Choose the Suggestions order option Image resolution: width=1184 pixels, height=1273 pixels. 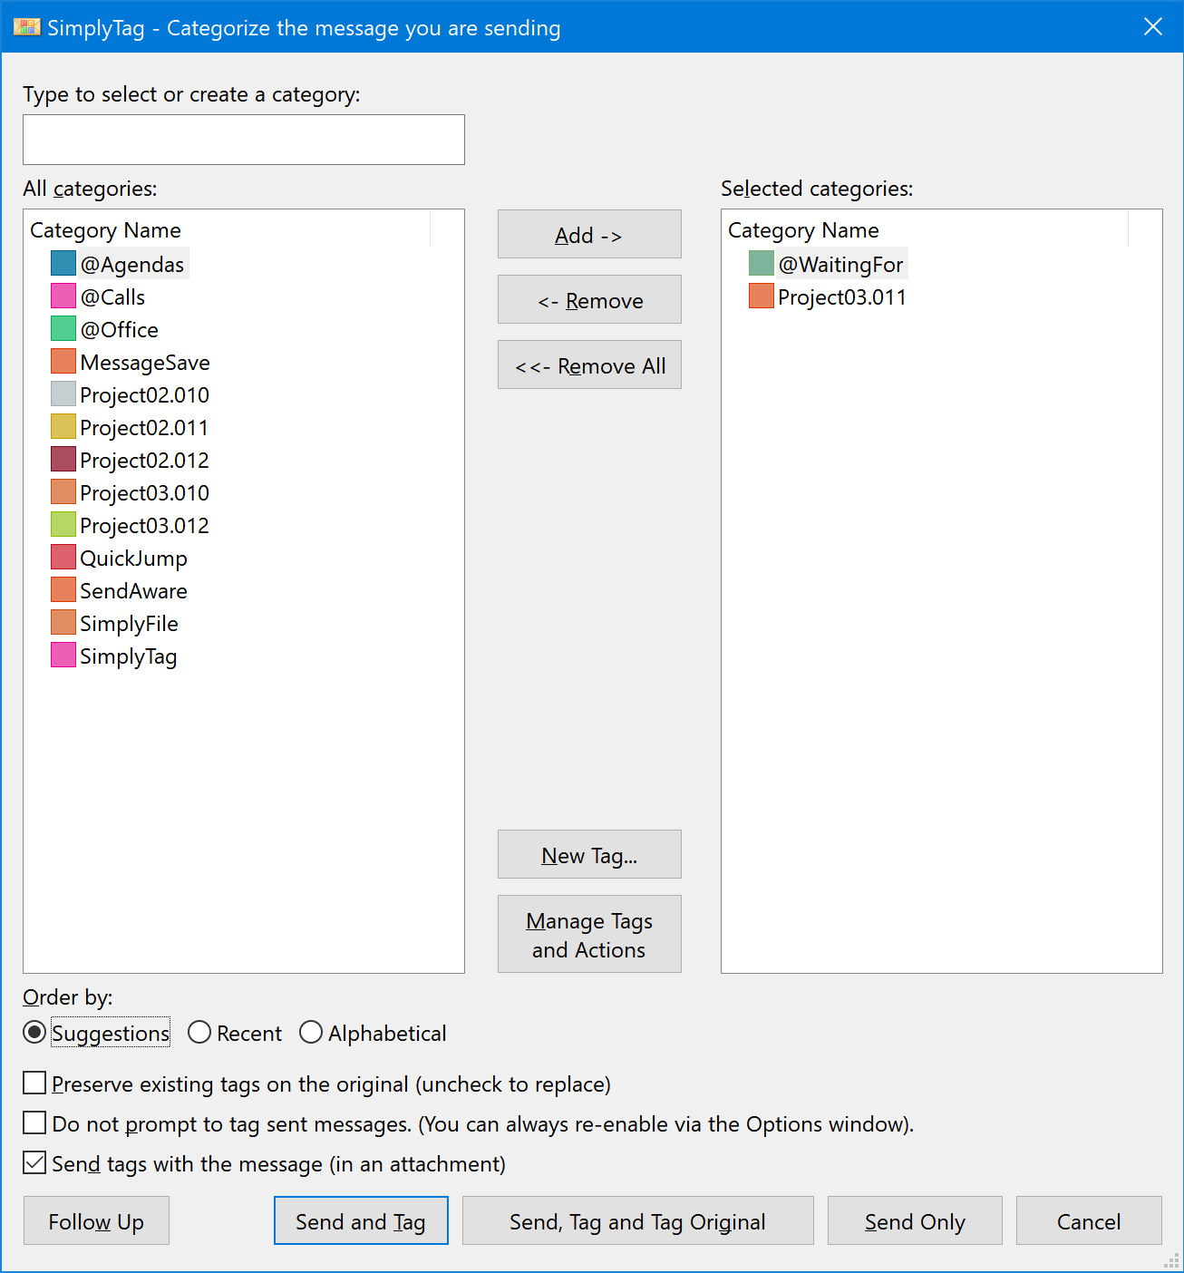click(x=97, y=1033)
